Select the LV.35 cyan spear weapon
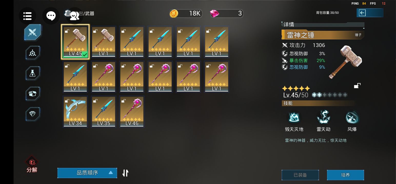The width and height of the screenshot is (396, 184). point(104,111)
